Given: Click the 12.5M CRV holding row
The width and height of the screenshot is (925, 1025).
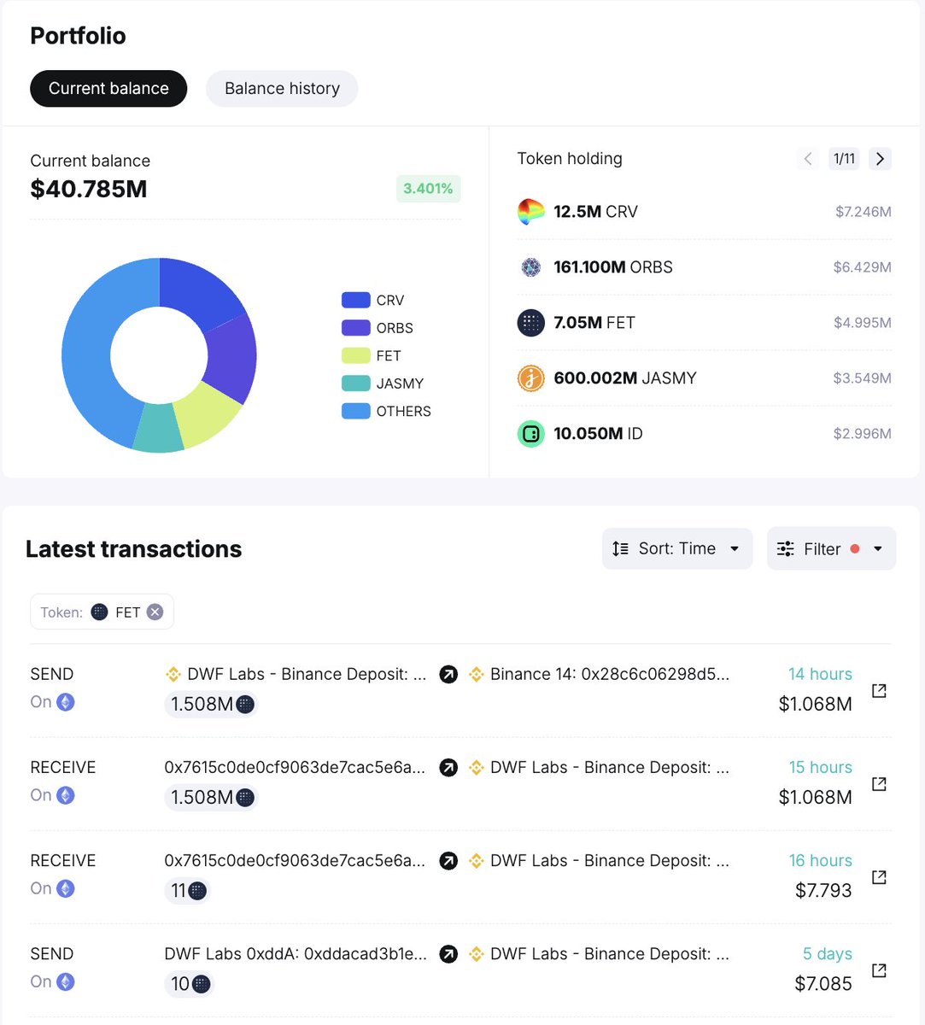Looking at the screenshot, I should click(705, 212).
